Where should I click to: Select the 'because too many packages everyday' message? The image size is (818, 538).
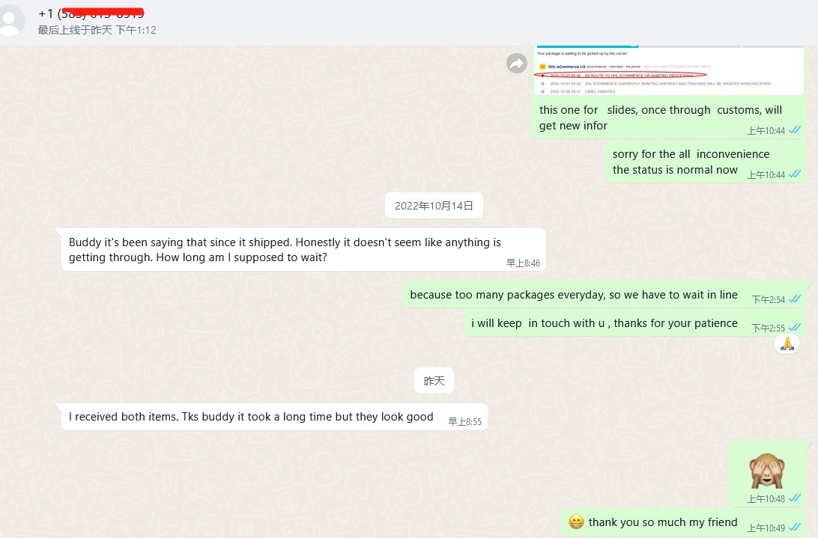pos(573,295)
